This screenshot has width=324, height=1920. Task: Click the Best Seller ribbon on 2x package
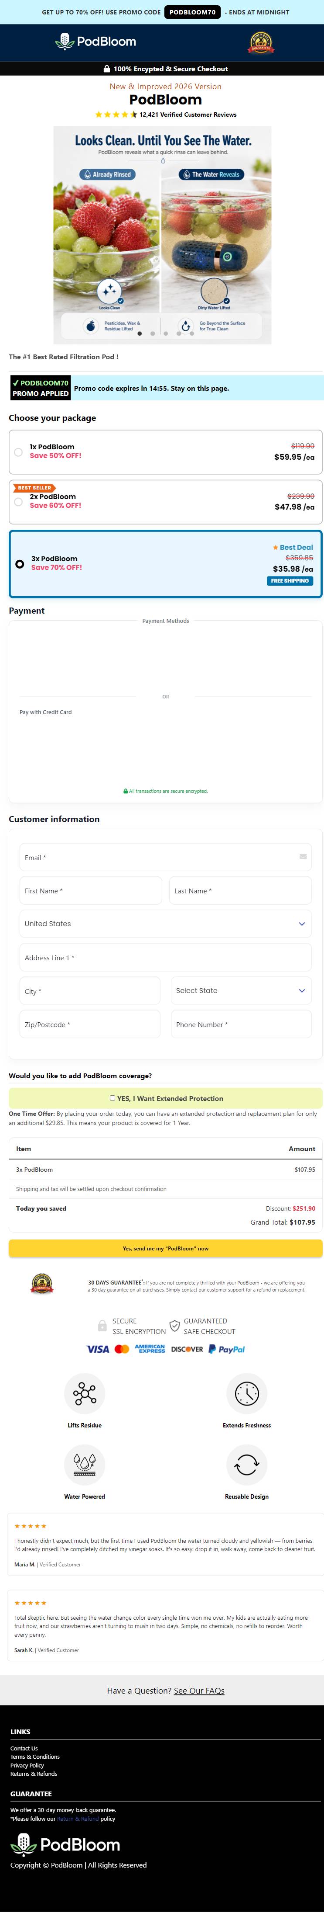pos(34,487)
